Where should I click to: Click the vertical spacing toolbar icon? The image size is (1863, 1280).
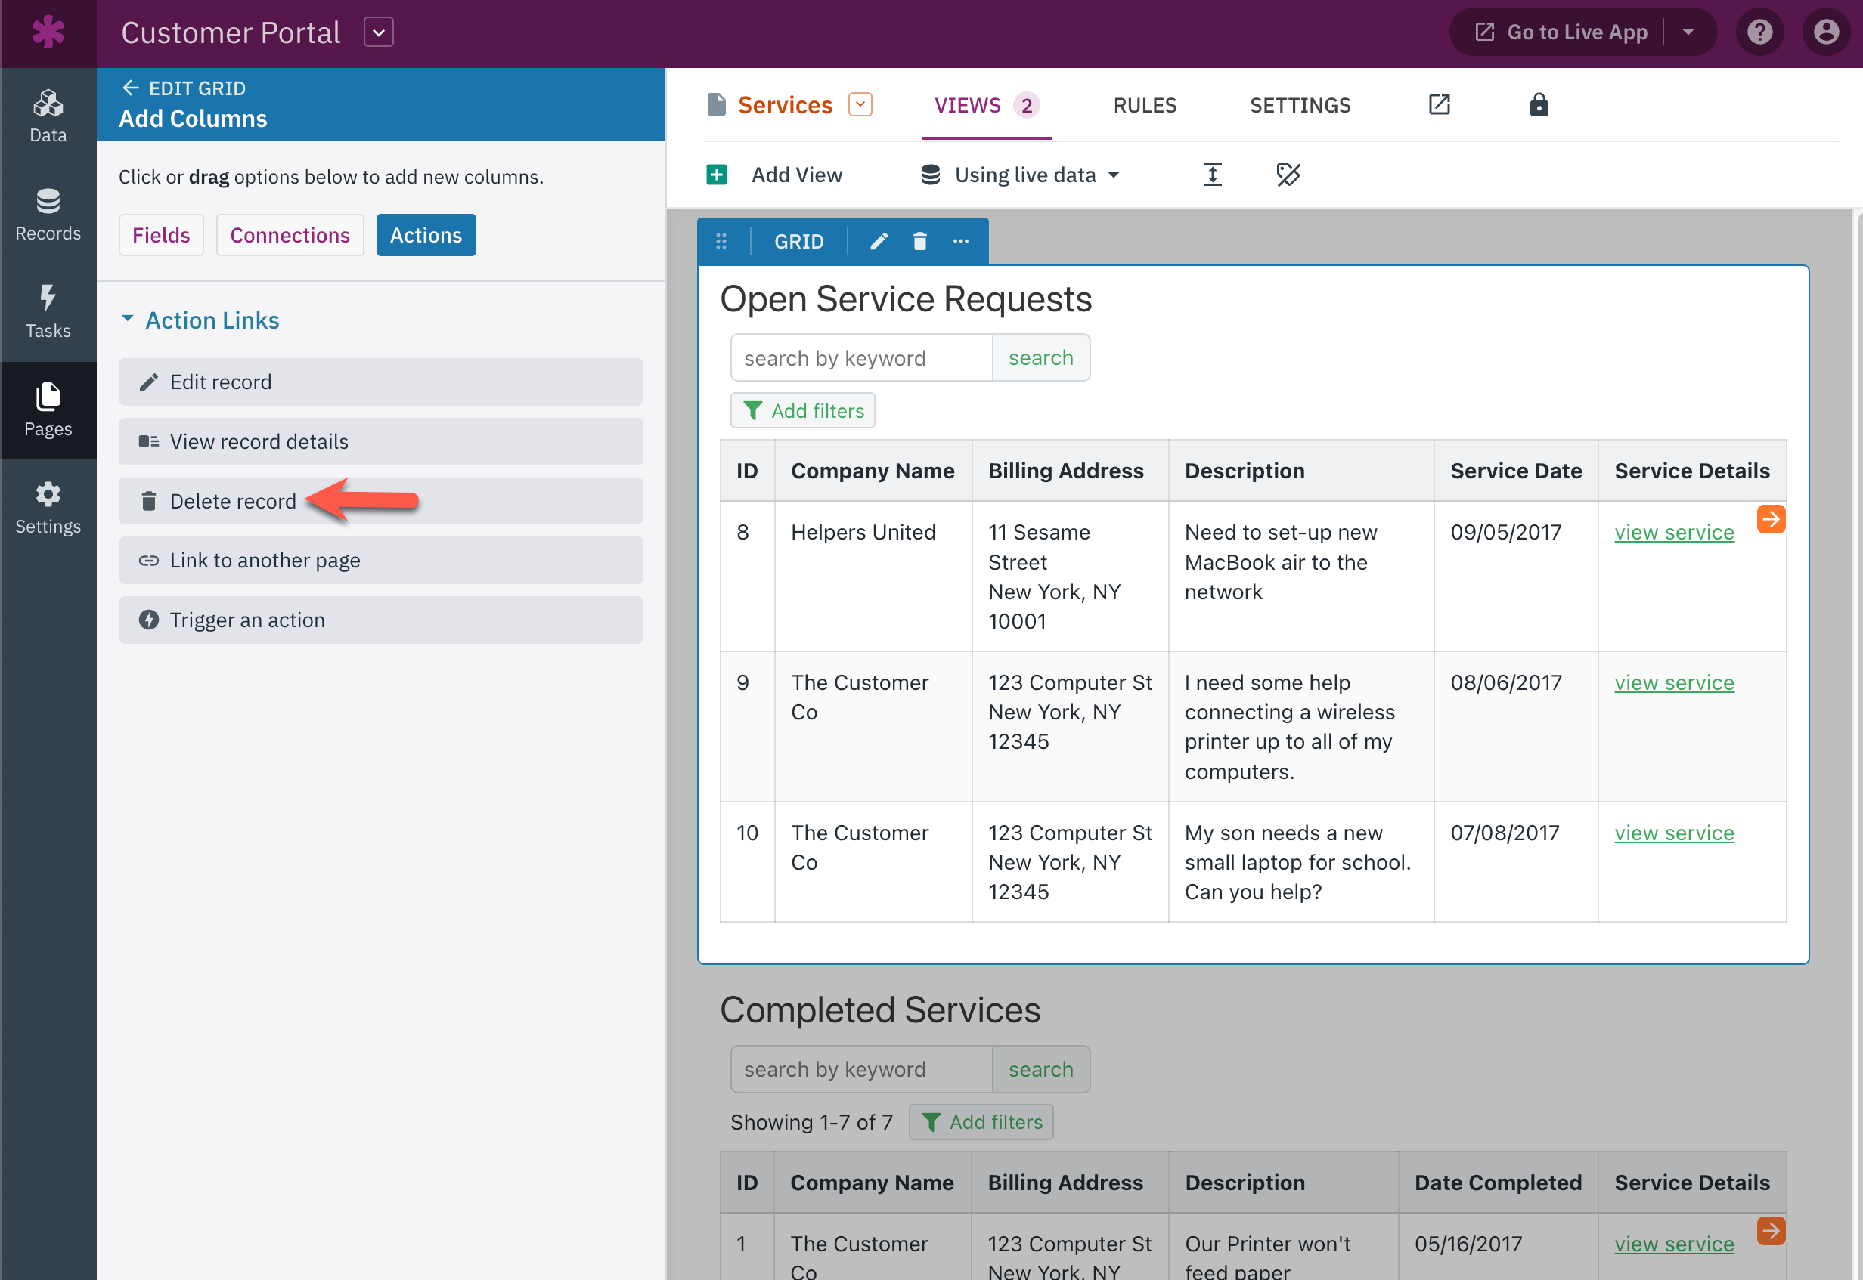coord(1212,175)
